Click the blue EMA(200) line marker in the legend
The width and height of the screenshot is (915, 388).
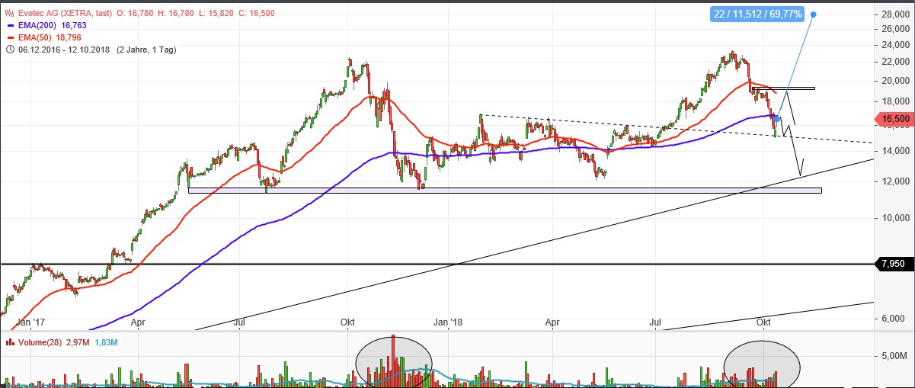pos(9,26)
